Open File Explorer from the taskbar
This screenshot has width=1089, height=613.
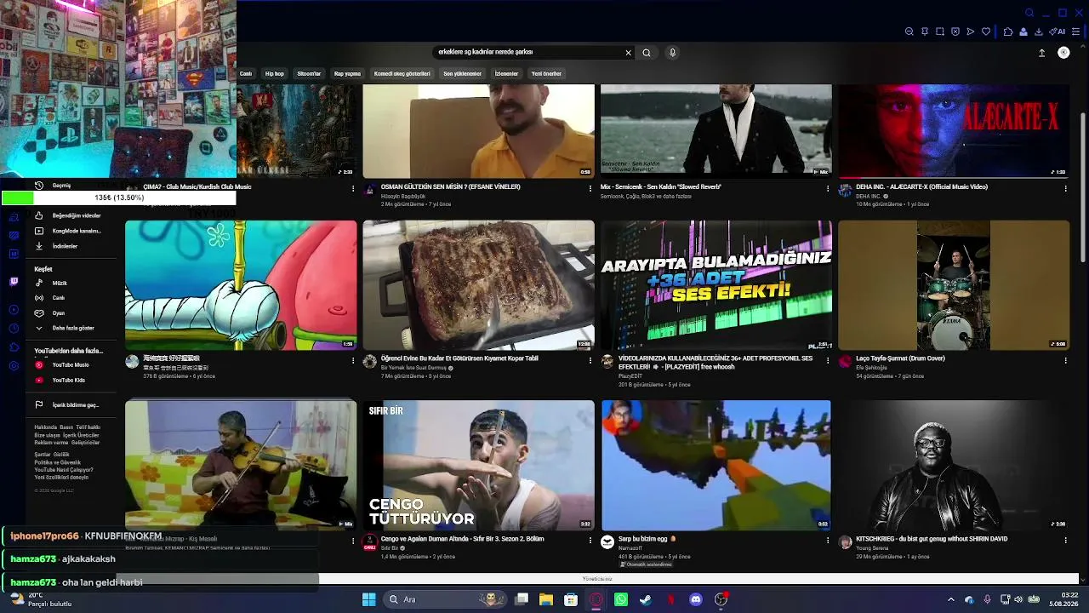coord(546,599)
